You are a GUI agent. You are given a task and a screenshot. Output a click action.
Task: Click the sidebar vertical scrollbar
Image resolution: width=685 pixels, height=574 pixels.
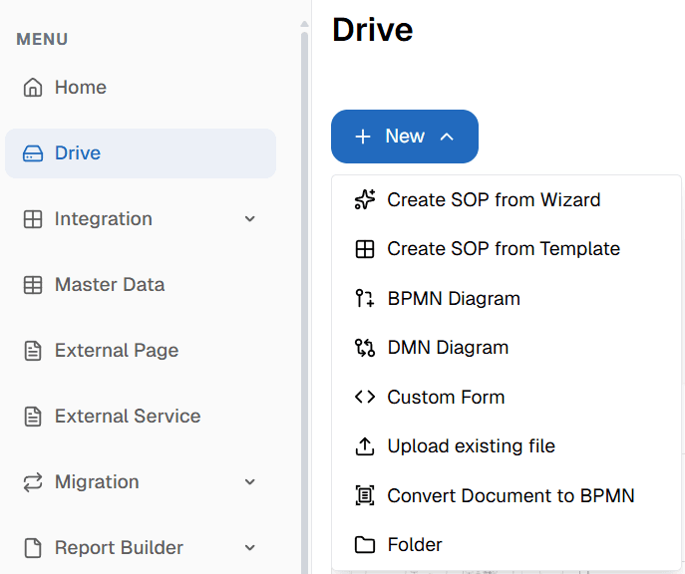click(x=305, y=299)
